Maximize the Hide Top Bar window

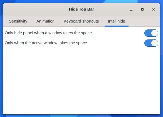pos(142,9)
